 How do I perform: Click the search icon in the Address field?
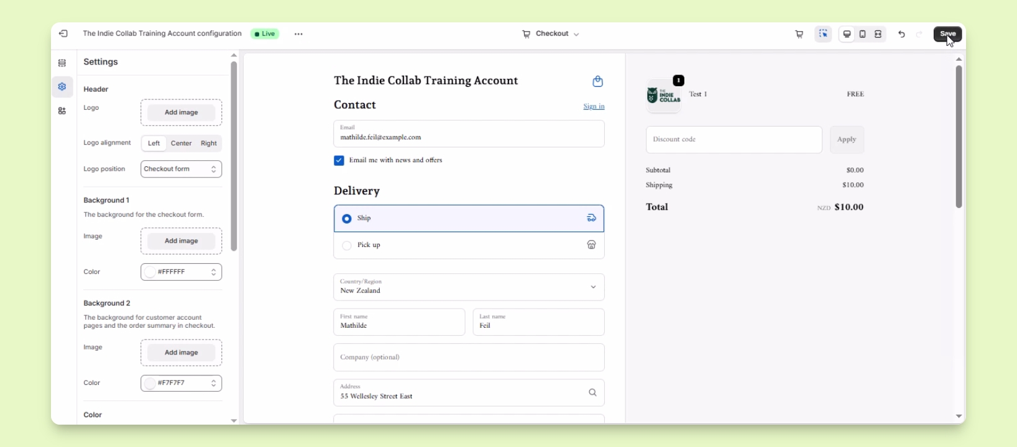tap(592, 392)
